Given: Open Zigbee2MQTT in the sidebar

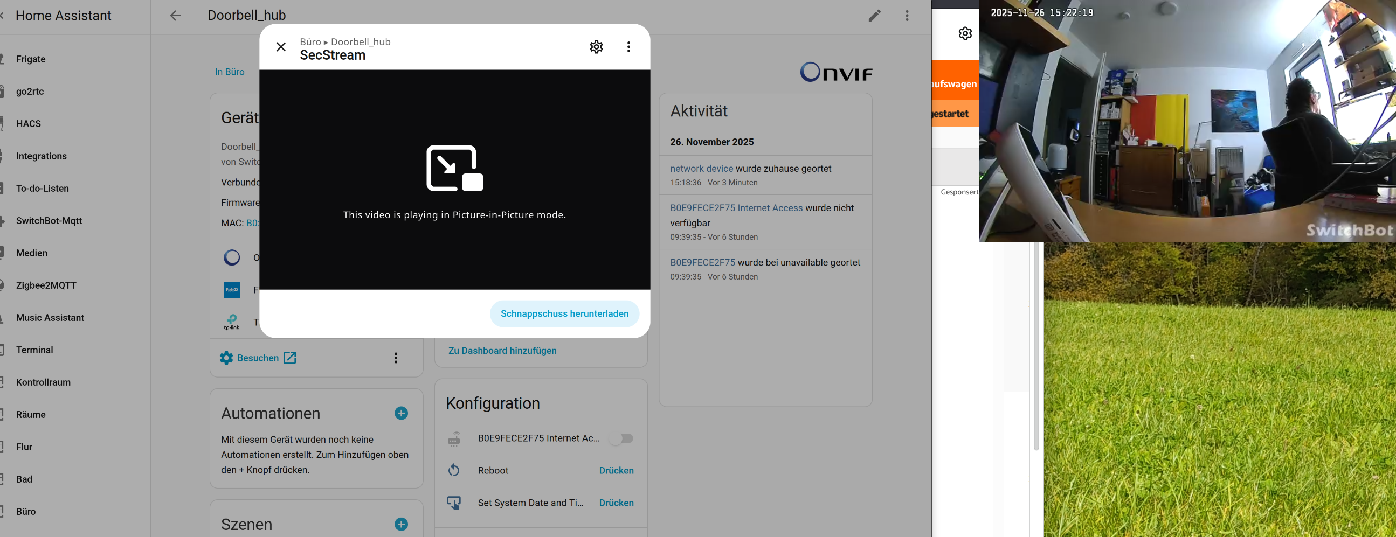Looking at the screenshot, I should [46, 285].
